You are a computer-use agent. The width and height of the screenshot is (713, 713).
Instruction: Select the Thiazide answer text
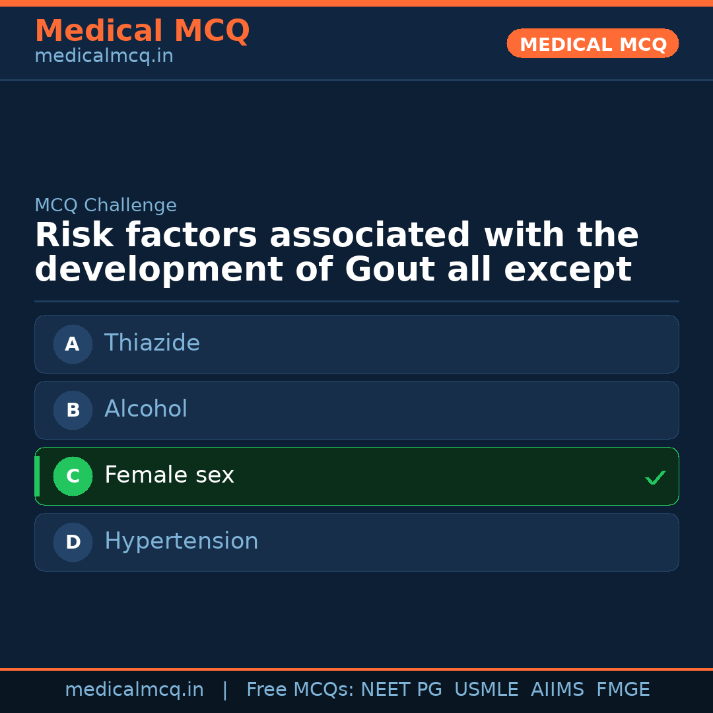(152, 343)
